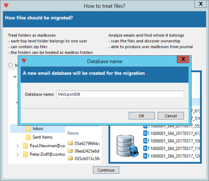This screenshot has height=181, width=209.
Task: Confirm database name with OK
Action: pos(142,116)
